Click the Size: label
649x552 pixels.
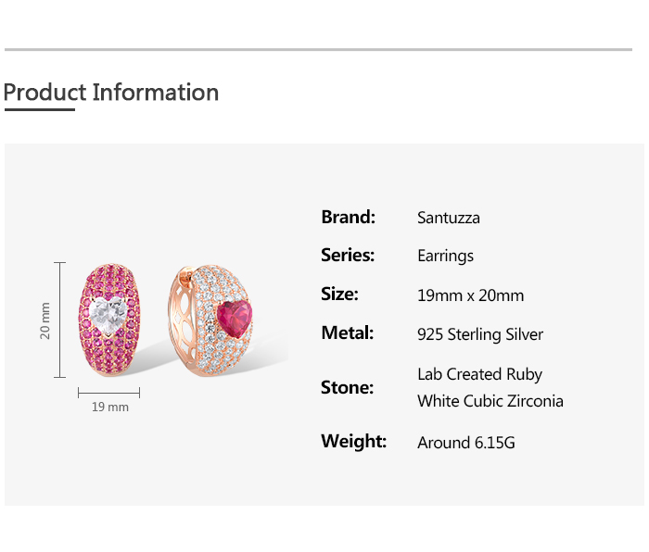(339, 294)
